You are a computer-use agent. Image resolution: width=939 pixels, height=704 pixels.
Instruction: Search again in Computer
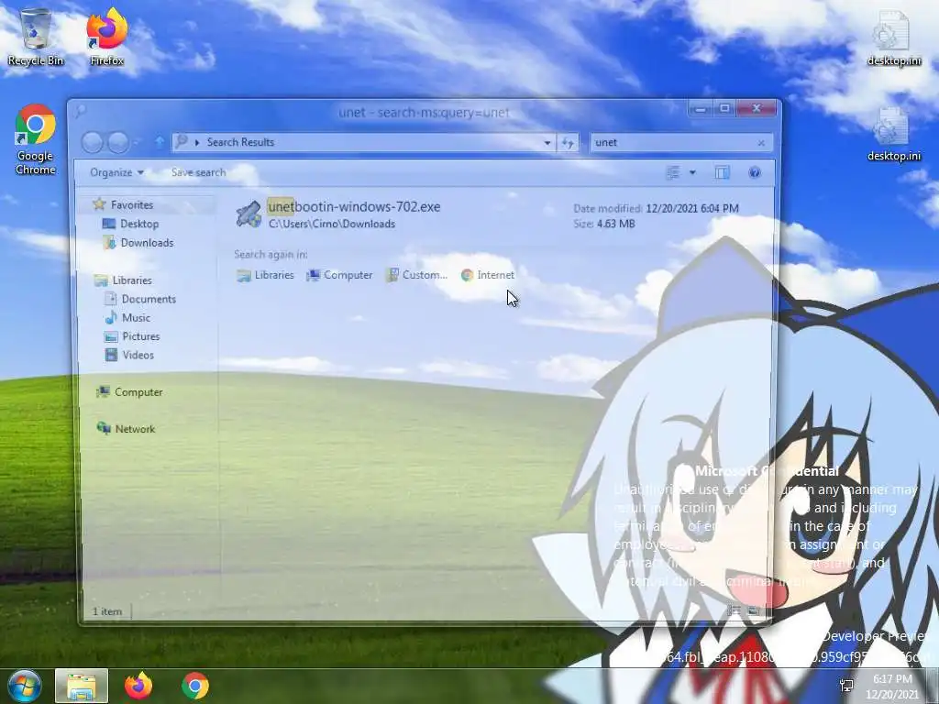[x=339, y=275]
